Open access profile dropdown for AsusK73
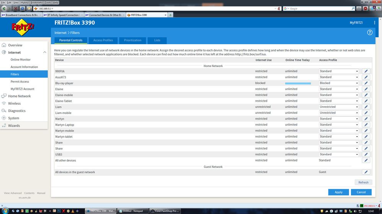 [339, 77]
